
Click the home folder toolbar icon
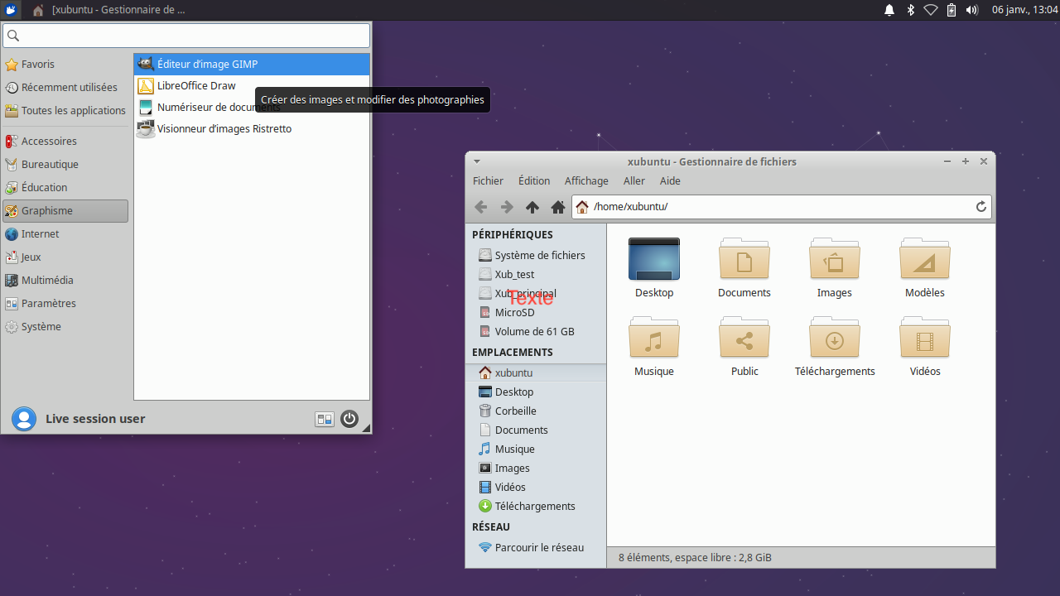pos(558,207)
